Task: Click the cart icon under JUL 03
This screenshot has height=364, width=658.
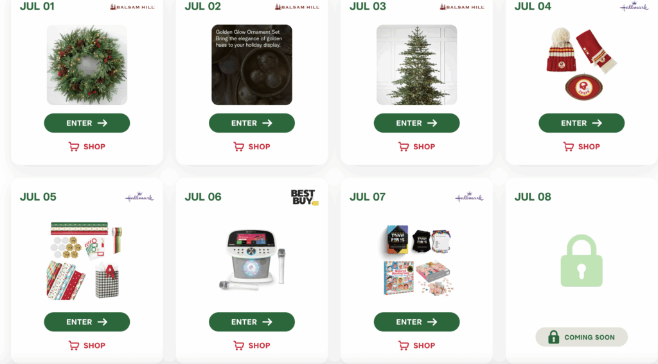Action: click(404, 147)
